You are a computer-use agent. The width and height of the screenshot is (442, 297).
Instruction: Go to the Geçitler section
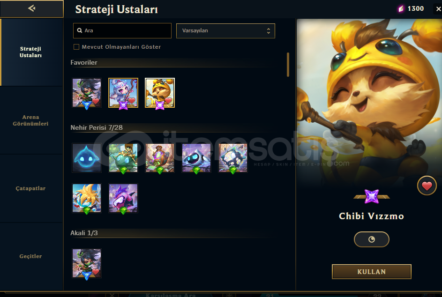(31, 256)
